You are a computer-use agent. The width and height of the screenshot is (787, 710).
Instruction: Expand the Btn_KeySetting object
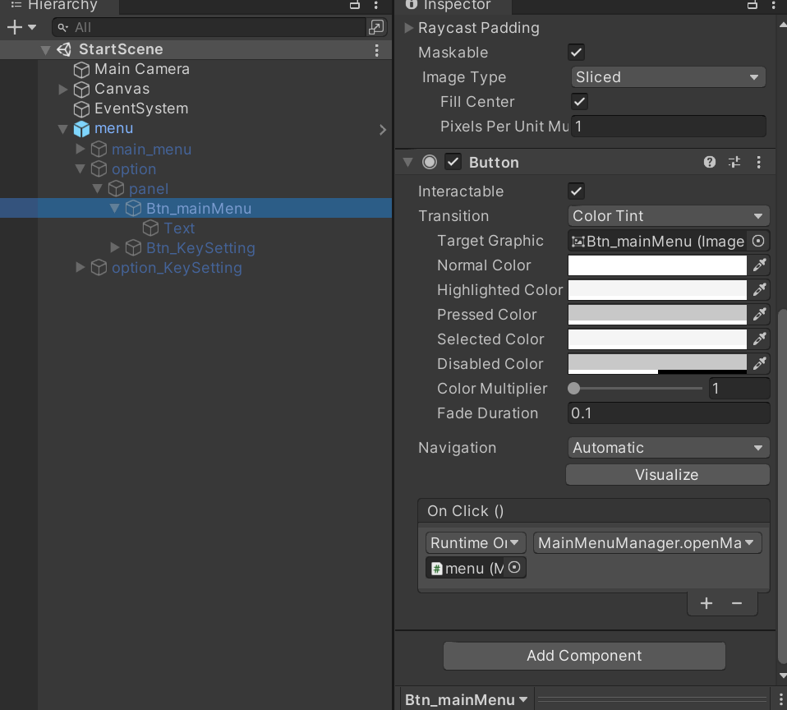coord(114,247)
